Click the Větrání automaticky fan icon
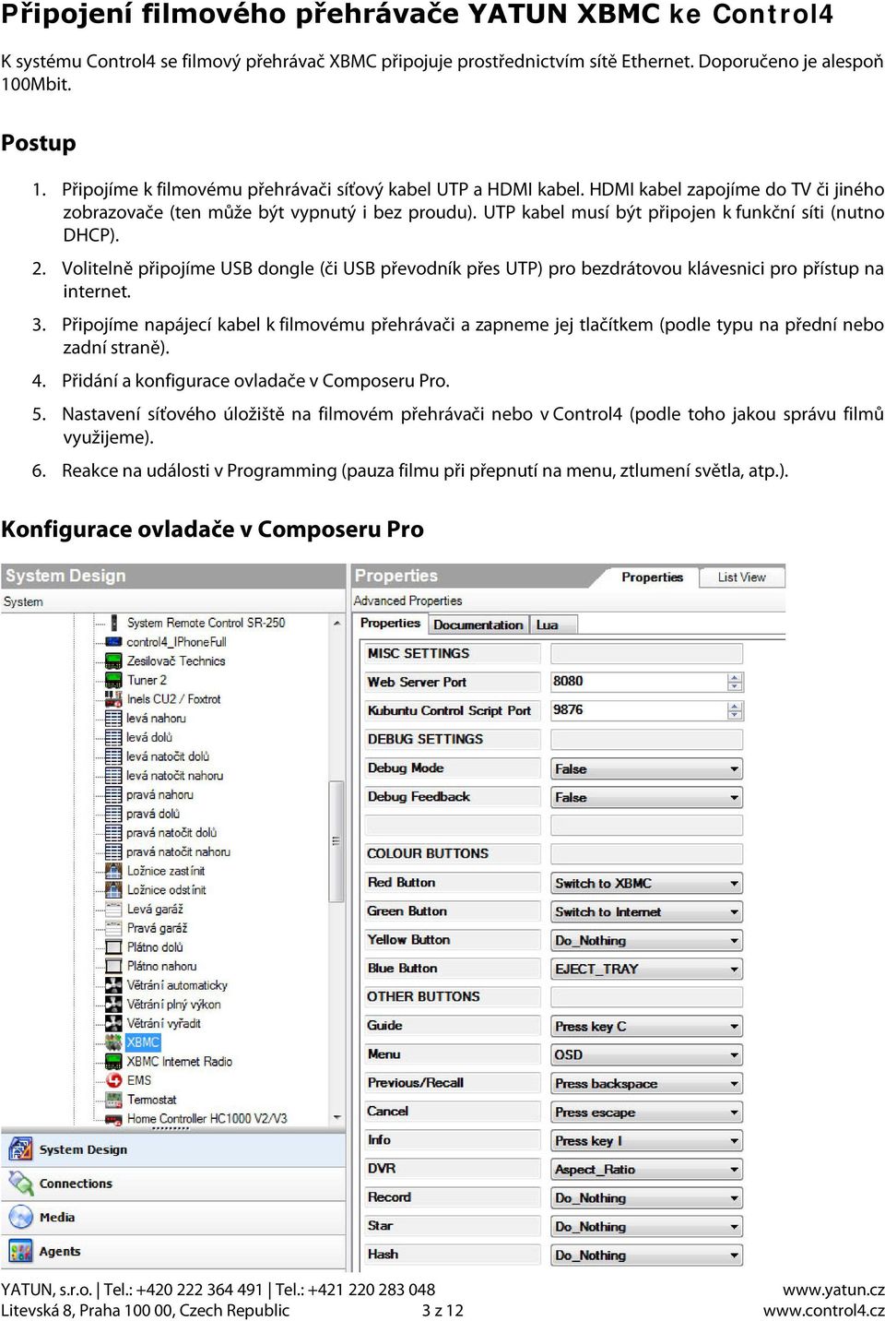 point(113,985)
